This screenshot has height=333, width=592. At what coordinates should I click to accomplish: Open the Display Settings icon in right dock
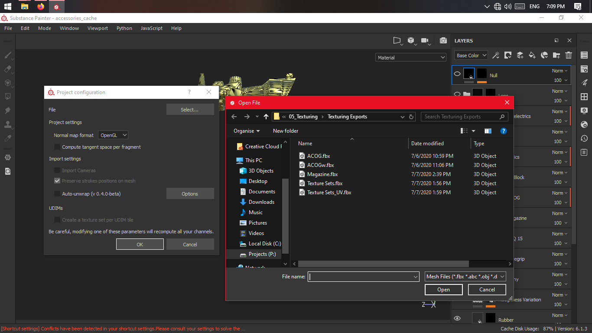[584, 111]
